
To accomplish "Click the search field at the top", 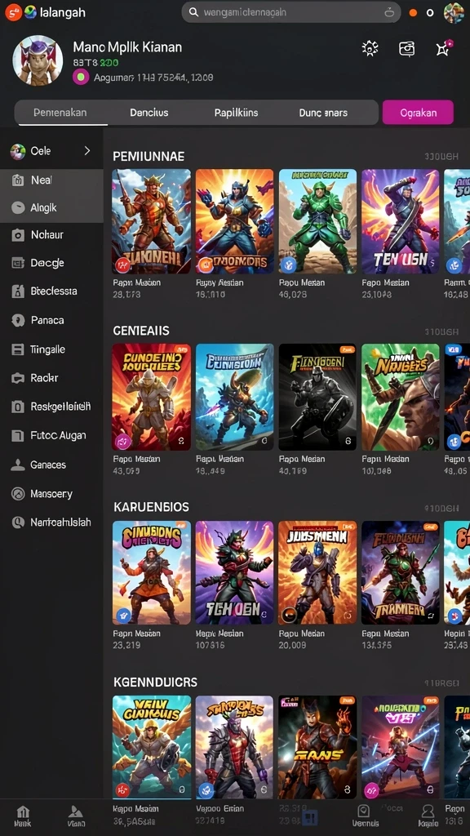I will [x=291, y=11].
